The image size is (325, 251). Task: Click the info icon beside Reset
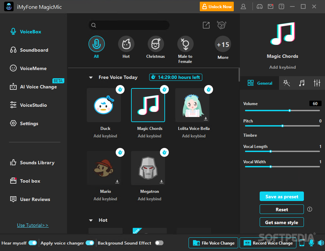(x=310, y=209)
